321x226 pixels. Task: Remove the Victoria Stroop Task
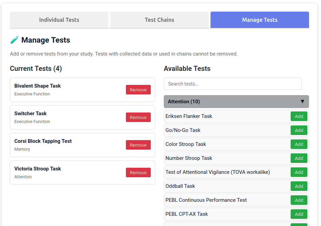tap(138, 172)
